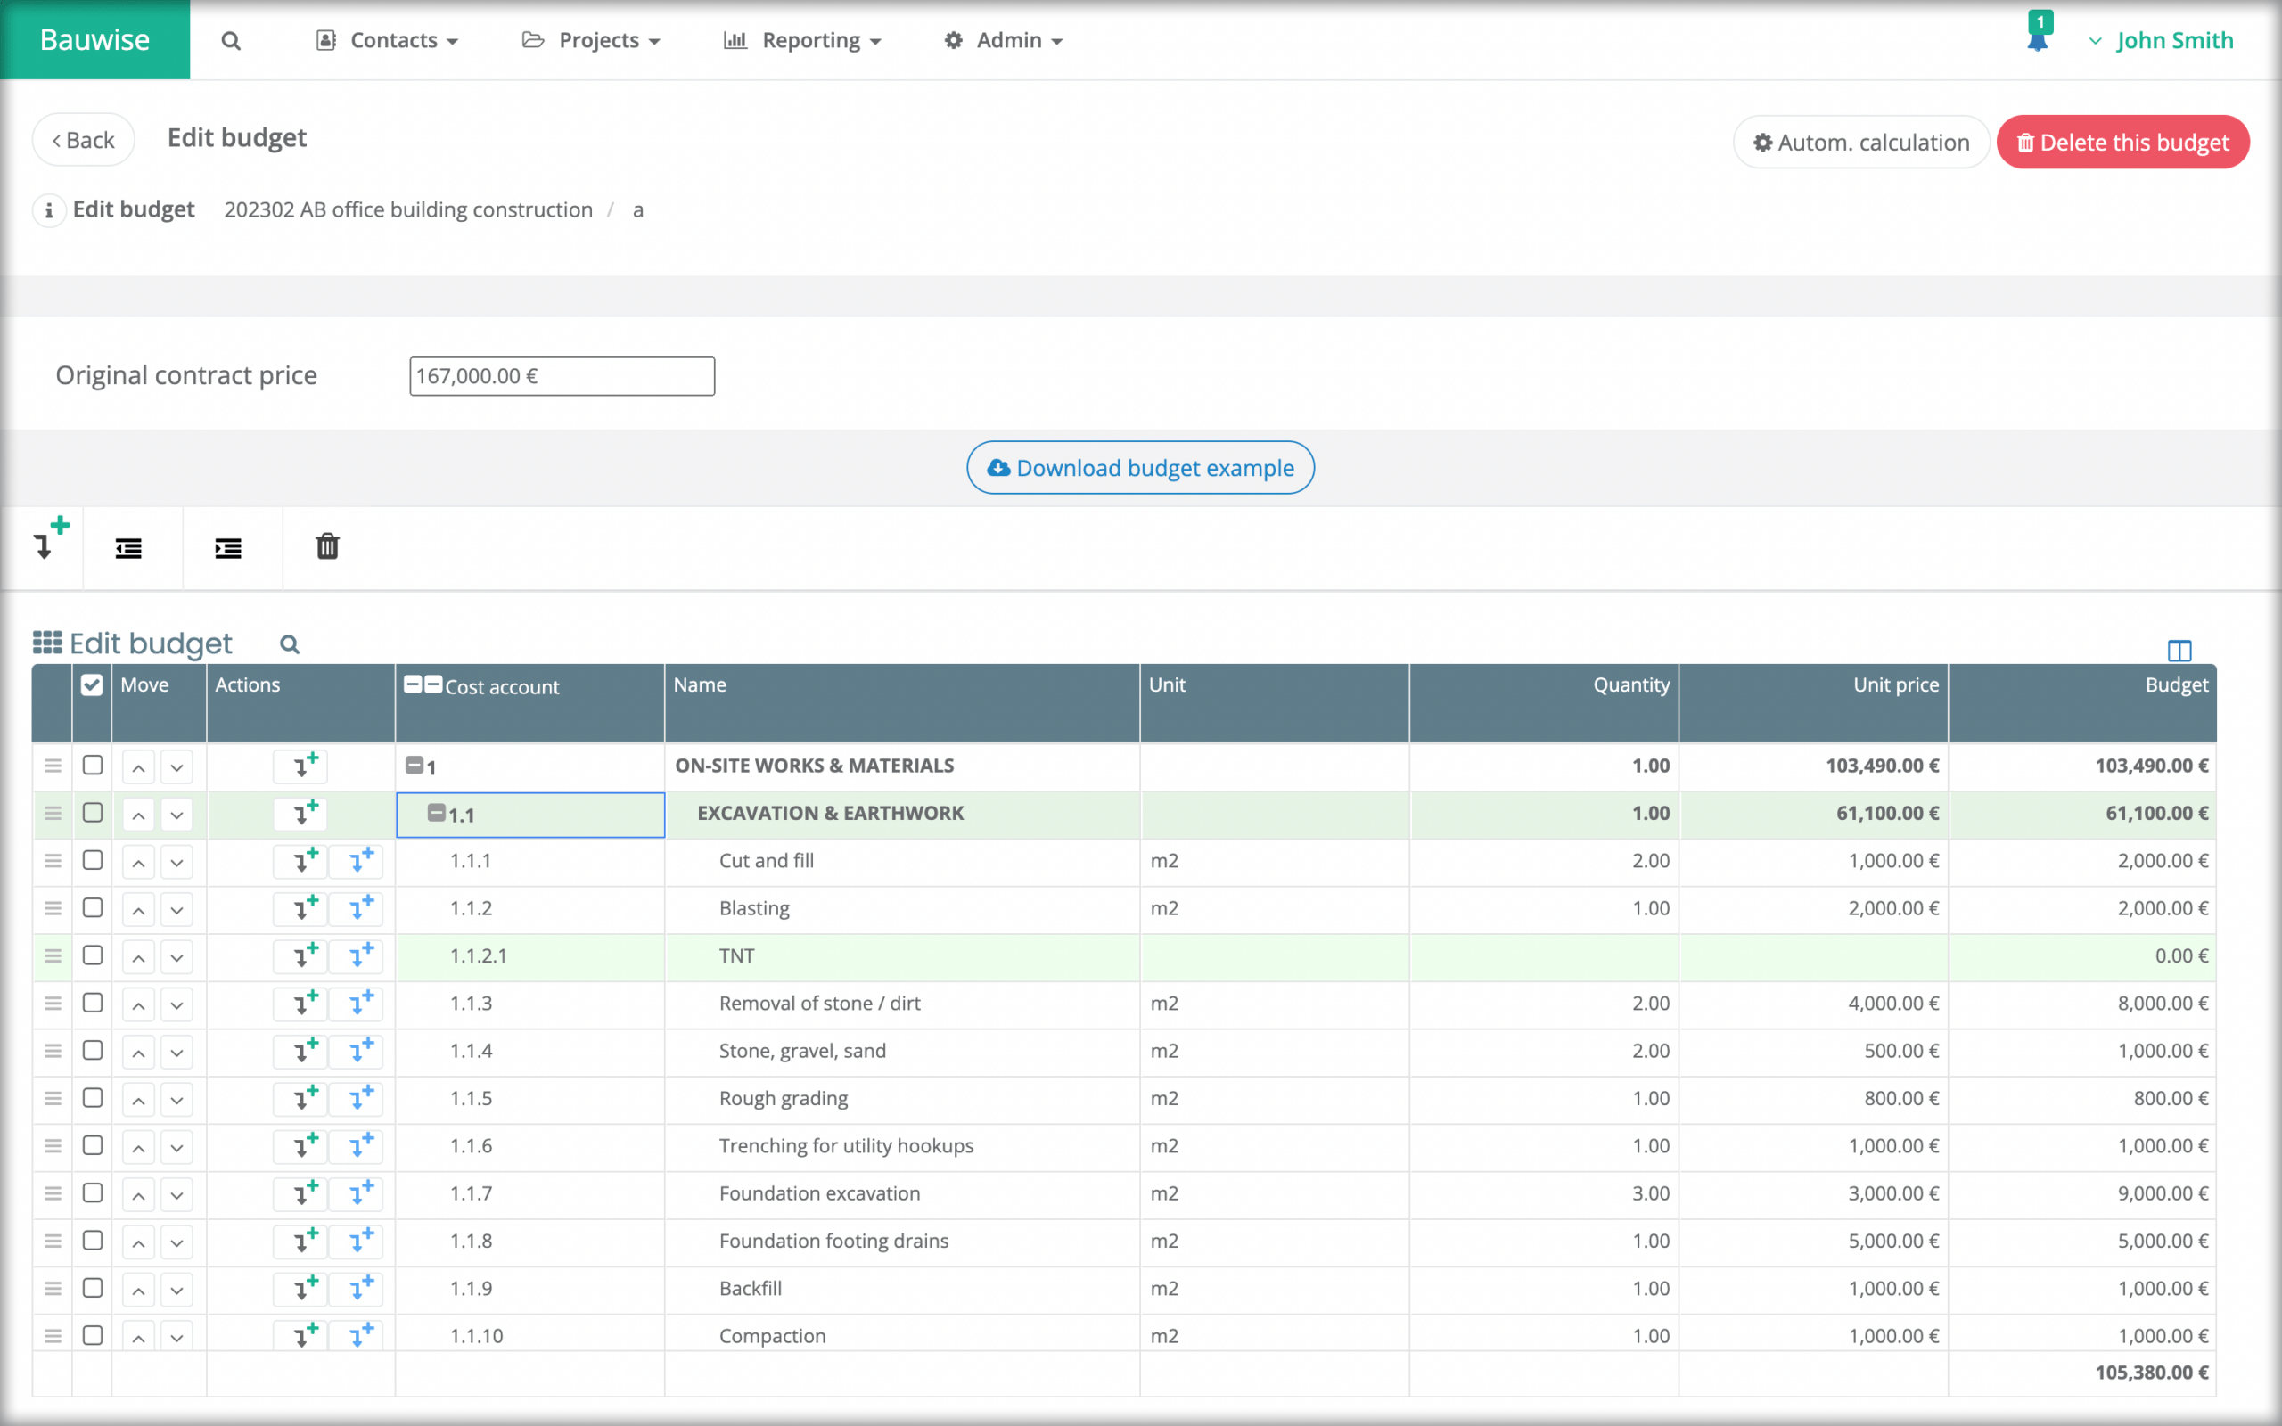This screenshot has width=2282, height=1426.
Task: Open the column visibility icon above Budget column
Action: coord(2179,650)
